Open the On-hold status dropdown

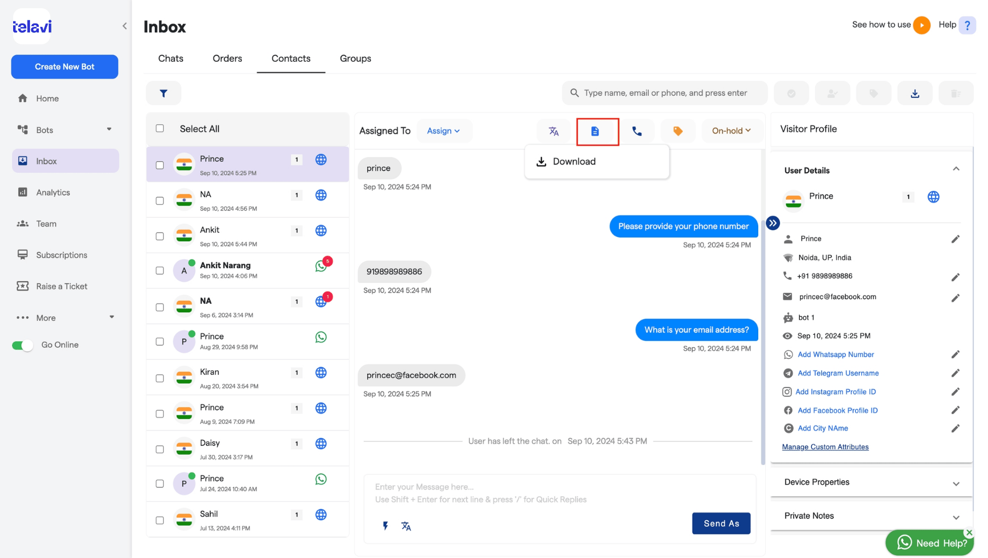pyautogui.click(x=731, y=131)
